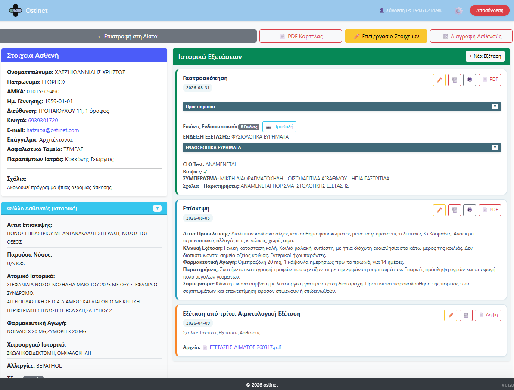The height and width of the screenshot is (390, 514).
Task: Add a new exam with Νέα Εξέταση
Action: point(485,56)
